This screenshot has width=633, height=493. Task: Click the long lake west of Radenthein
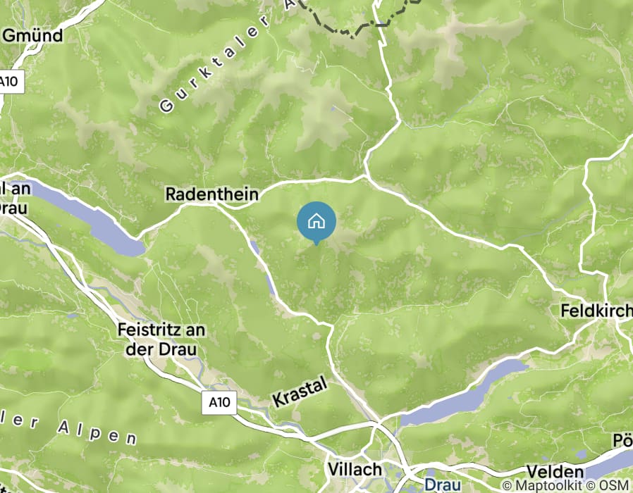[87, 218]
